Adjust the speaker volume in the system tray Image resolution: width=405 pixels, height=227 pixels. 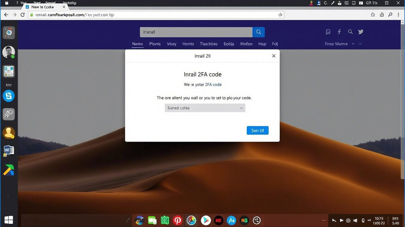pos(355,220)
